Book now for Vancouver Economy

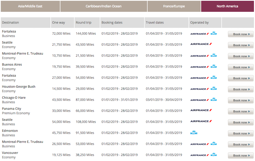(x=241, y=156)
